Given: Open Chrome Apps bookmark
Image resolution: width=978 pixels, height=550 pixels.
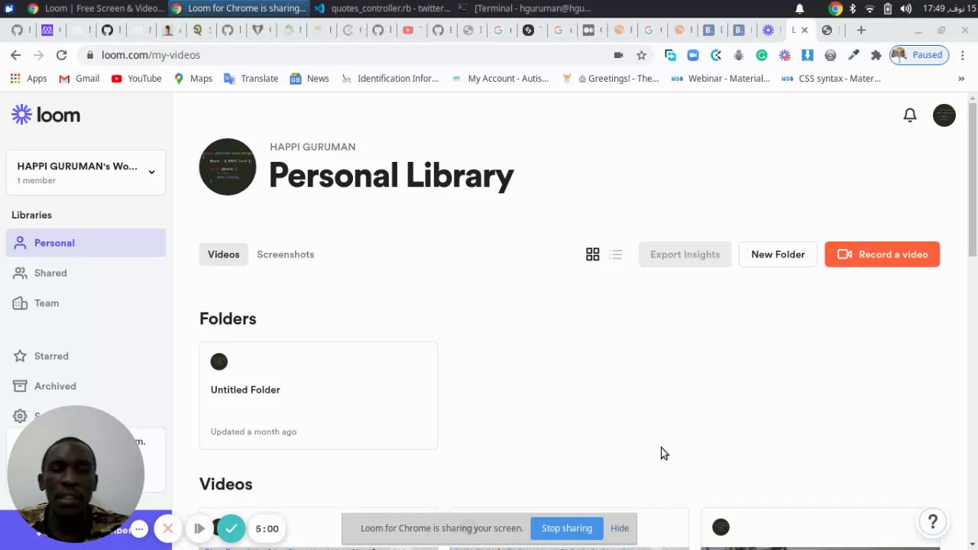Looking at the screenshot, I should click(28, 79).
